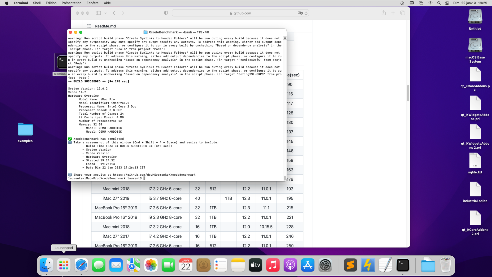Image resolution: width=492 pixels, height=277 pixels.
Task: Open Apple TV app in Dock
Action: [x=255, y=265]
